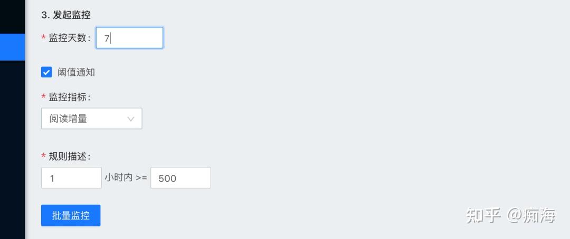Expand the chevron arrow in 阅读增量 select

[131, 118]
